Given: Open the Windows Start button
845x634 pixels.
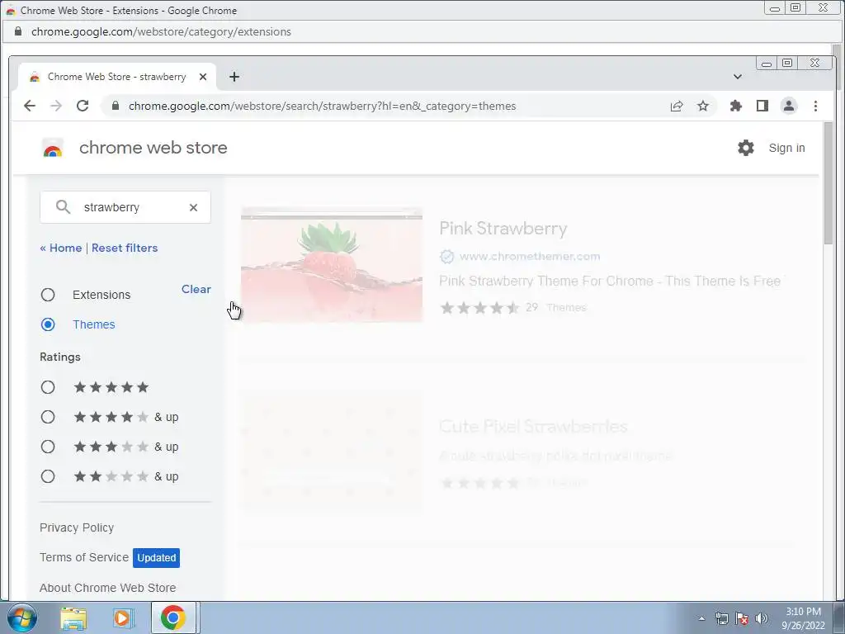Looking at the screenshot, I should 21,617.
